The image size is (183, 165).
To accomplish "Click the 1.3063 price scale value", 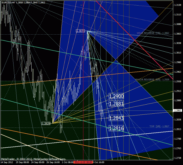I will pos(178,34).
